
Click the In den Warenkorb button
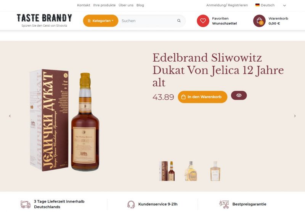click(202, 97)
